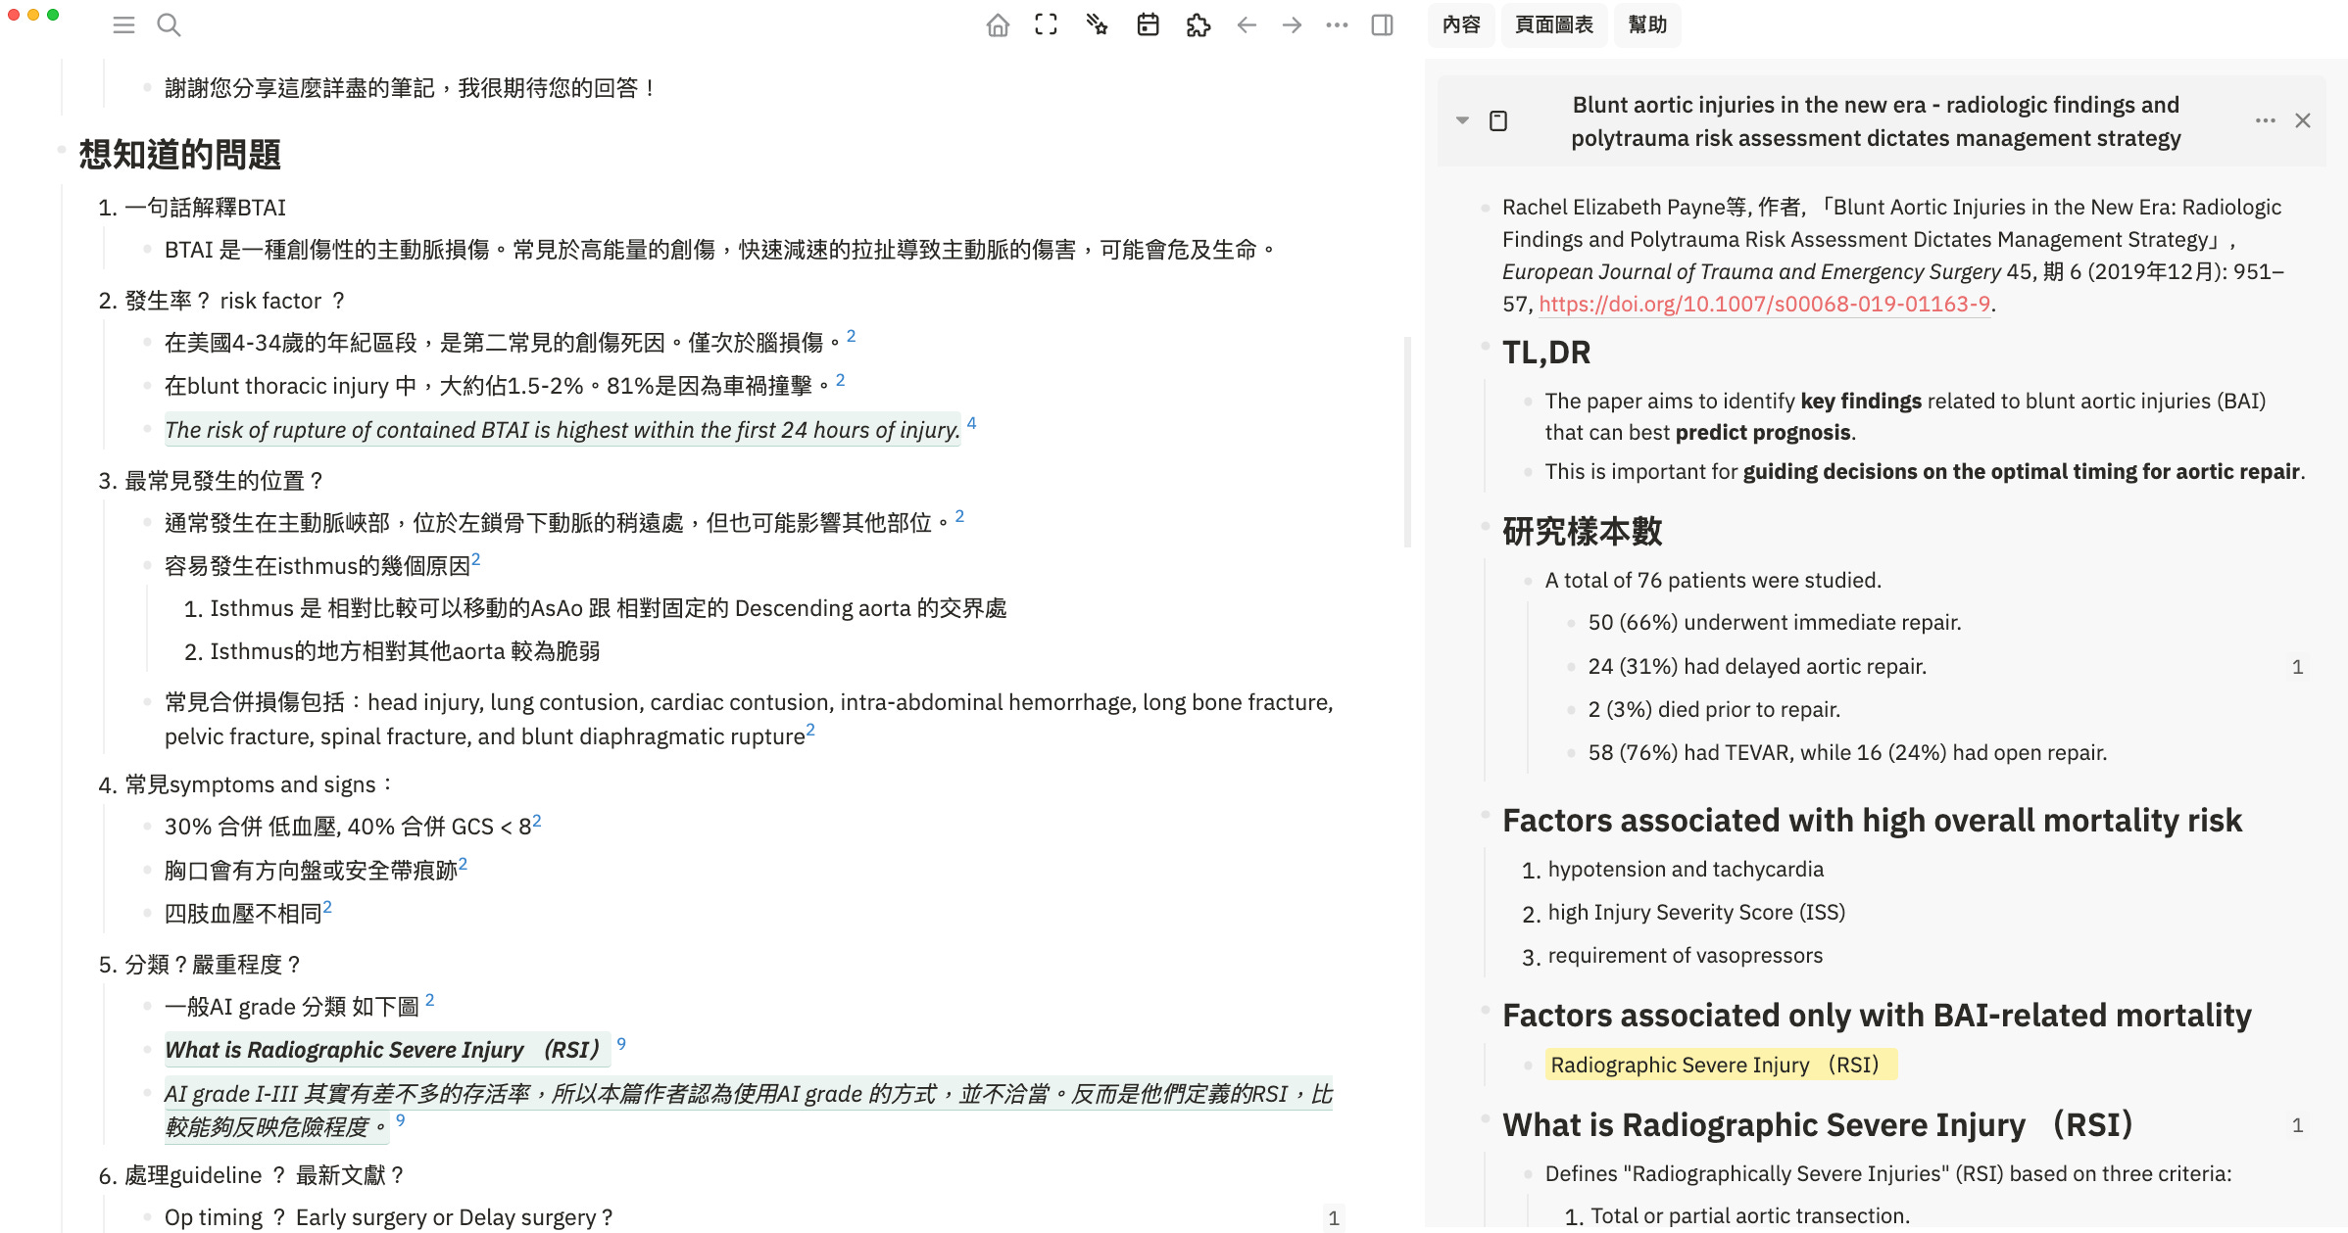Click line Total or partial aortic transection
The width and height of the screenshot is (2348, 1233).
point(1750,1216)
